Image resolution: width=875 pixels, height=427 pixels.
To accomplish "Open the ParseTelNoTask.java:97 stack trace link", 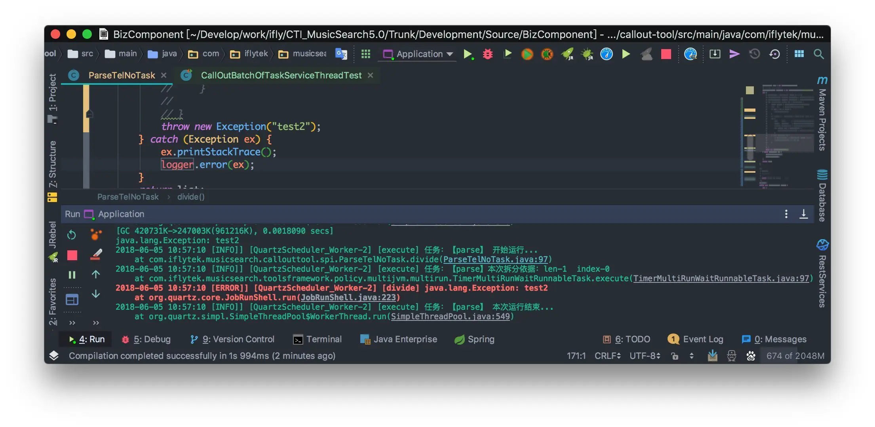I will coord(495,259).
